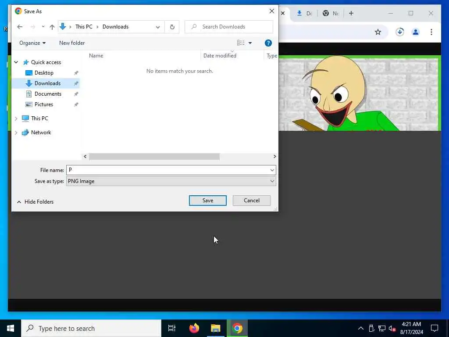Launch Firefox from the taskbar
Screen dimensions: 449x337
[x=194, y=328]
